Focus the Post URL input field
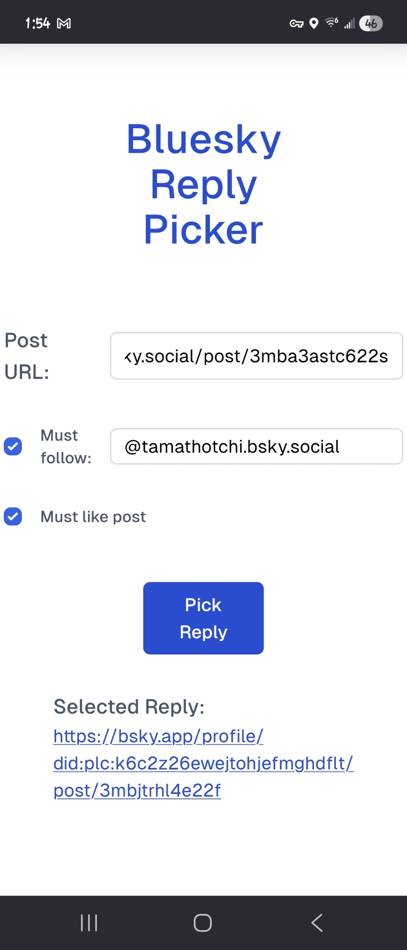This screenshot has height=950, width=407. click(256, 356)
